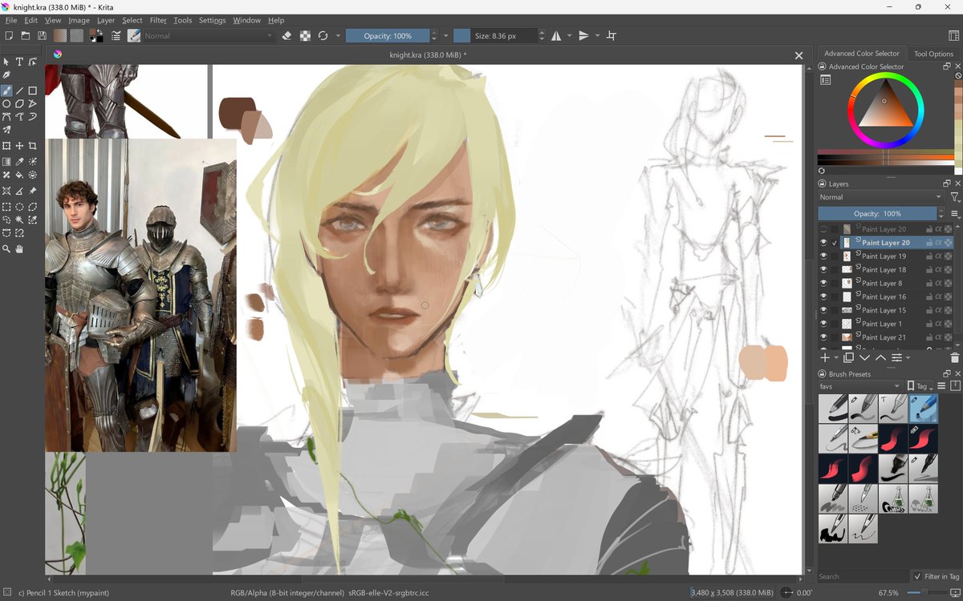The image size is (963, 601).
Task: Select the Color Sampler eyedropper tool
Action: (x=19, y=162)
